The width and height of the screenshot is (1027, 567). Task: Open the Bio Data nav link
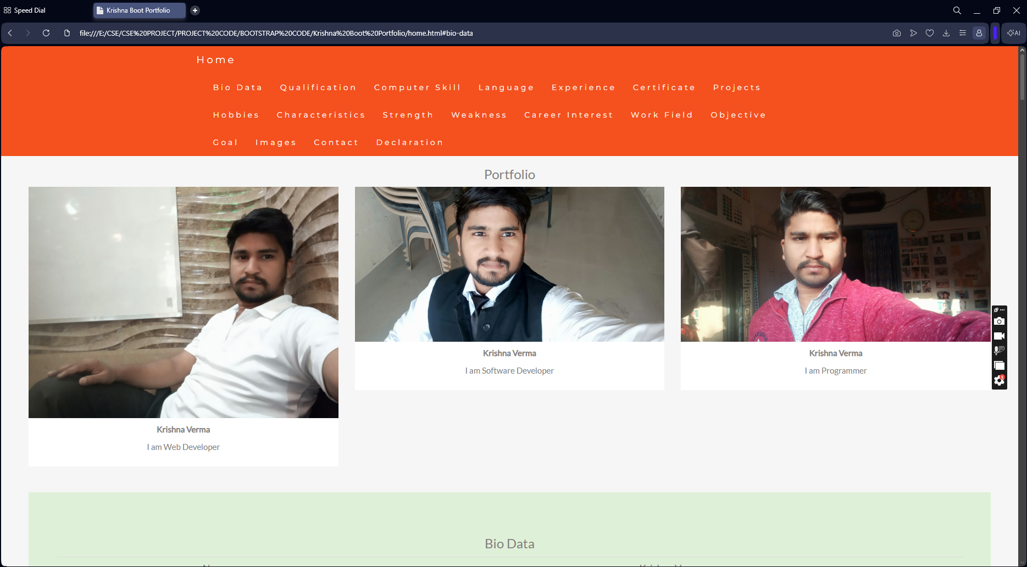click(x=238, y=87)
